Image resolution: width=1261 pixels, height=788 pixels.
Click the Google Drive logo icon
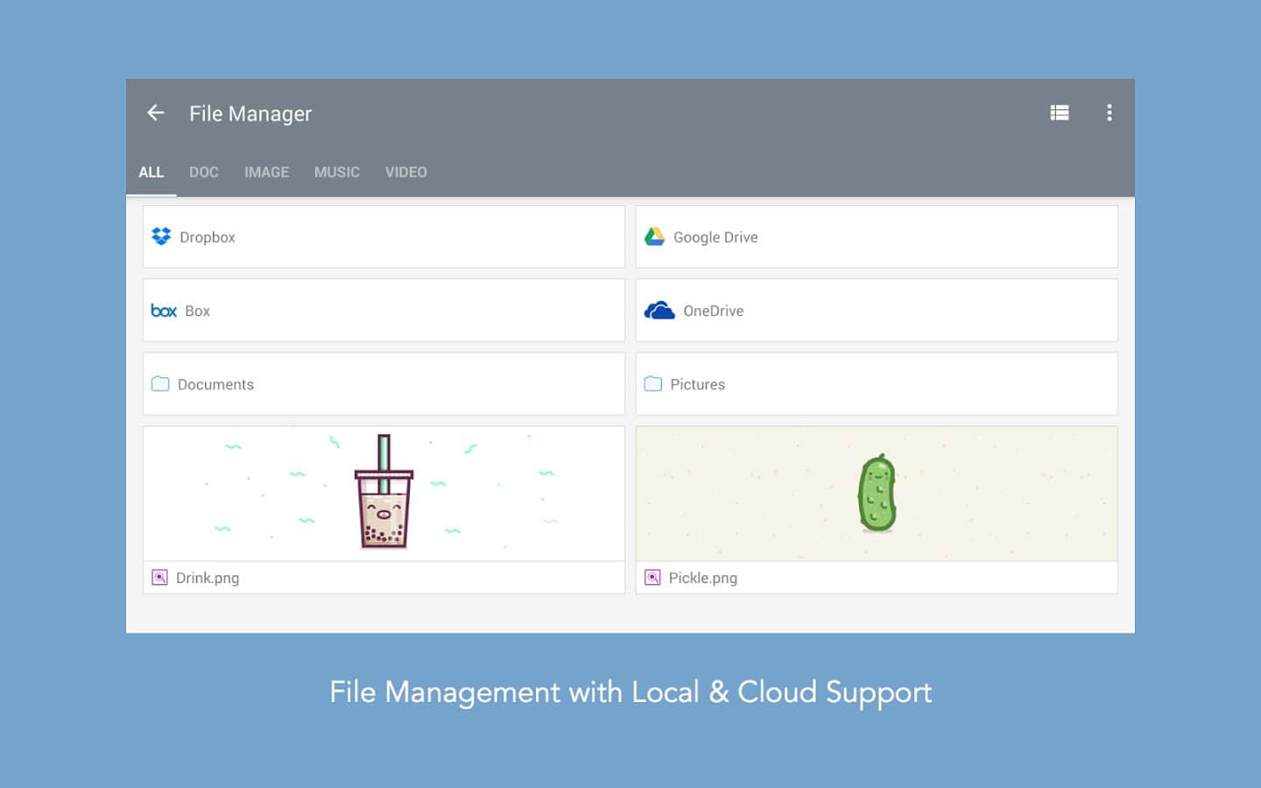pyautogui.click(x=654, y=236)
